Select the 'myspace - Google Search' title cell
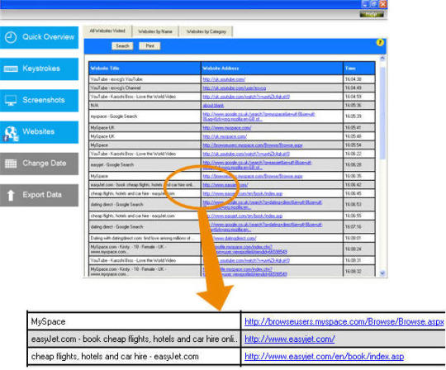Image resolution: width=446 pixels, height=370 pixels. (x=145, y=116)
